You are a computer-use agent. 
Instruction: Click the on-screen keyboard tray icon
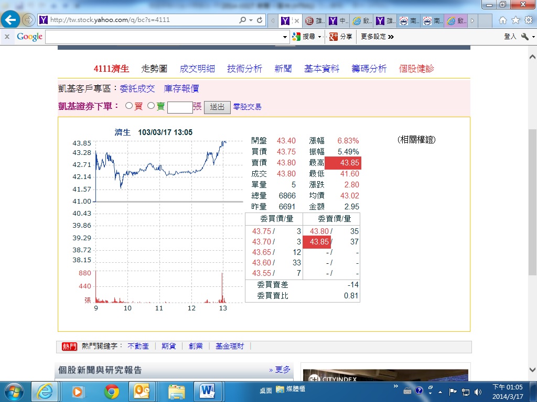click(x=407, y=390)
